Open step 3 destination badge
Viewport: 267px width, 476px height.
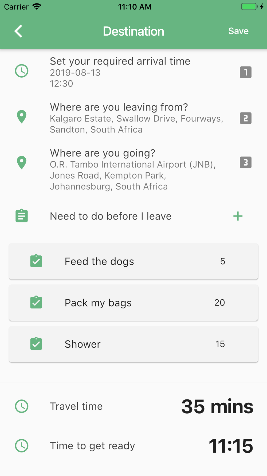click(245, 163)
